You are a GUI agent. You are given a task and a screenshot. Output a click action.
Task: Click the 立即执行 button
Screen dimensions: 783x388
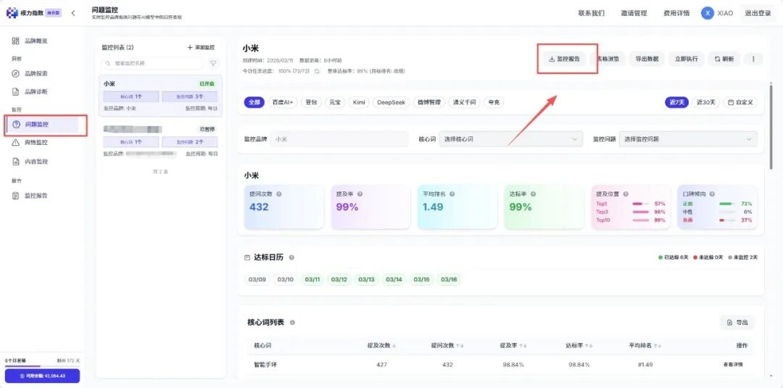pos(686,59)
